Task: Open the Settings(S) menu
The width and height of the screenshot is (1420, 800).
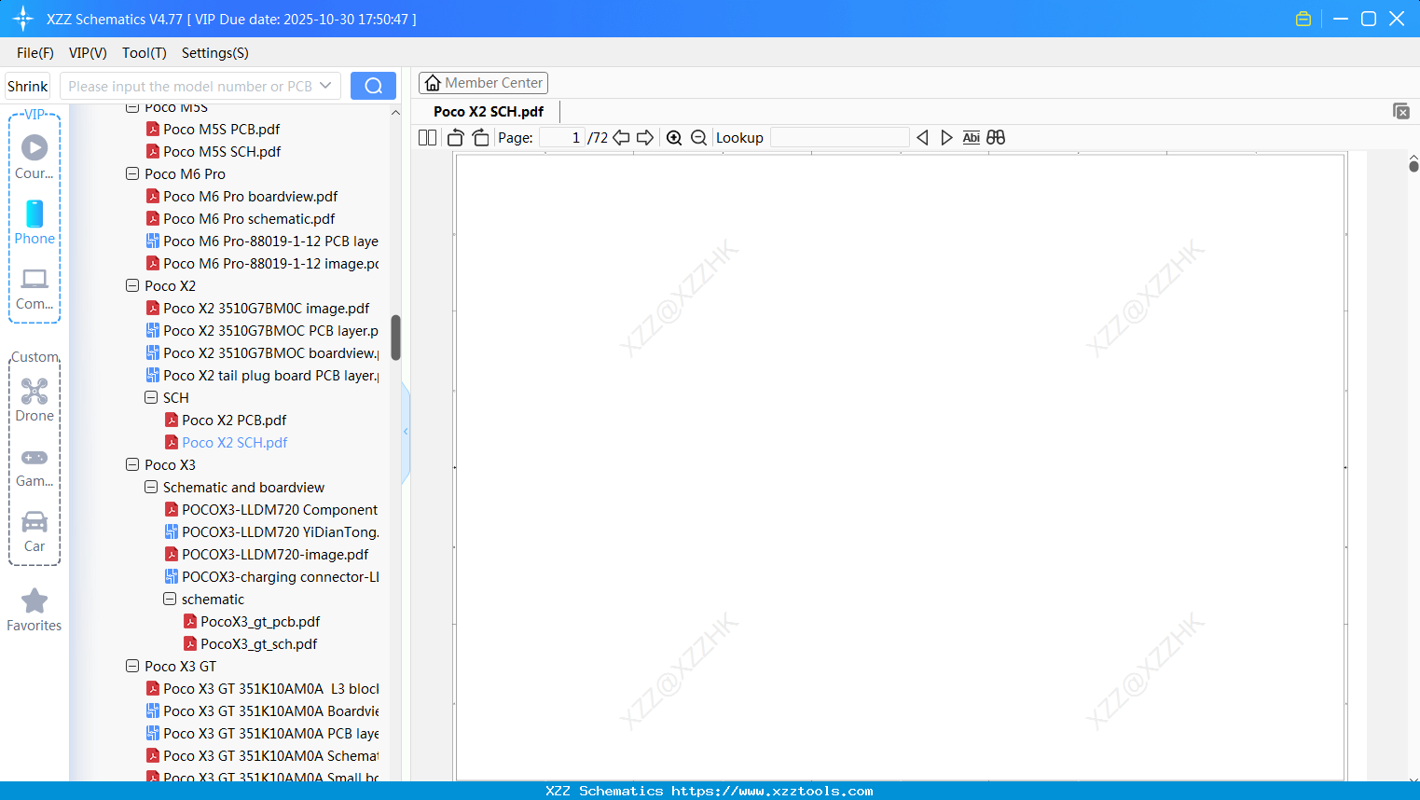Action: pos(215,53)
